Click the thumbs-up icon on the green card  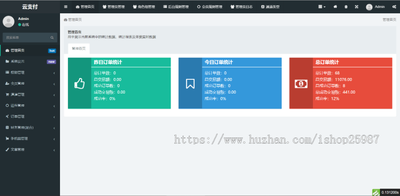click(80, 83)
